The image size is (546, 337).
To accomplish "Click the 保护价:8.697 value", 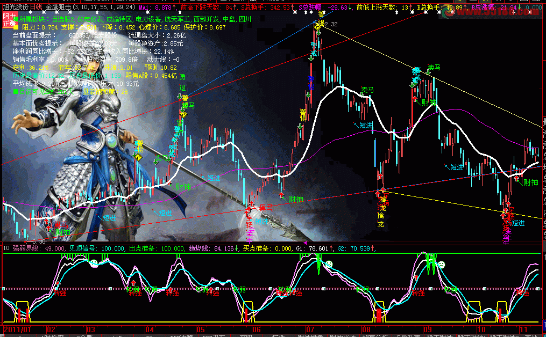I will click(x=204, y=27).
